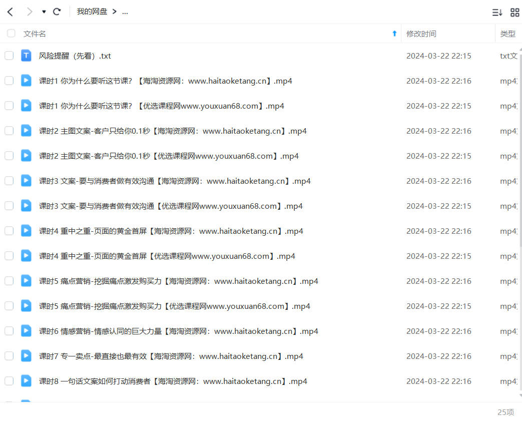The image size is (522, 422).
Task: Click the scrollbar down arrow
Action: tap(520, 395)
